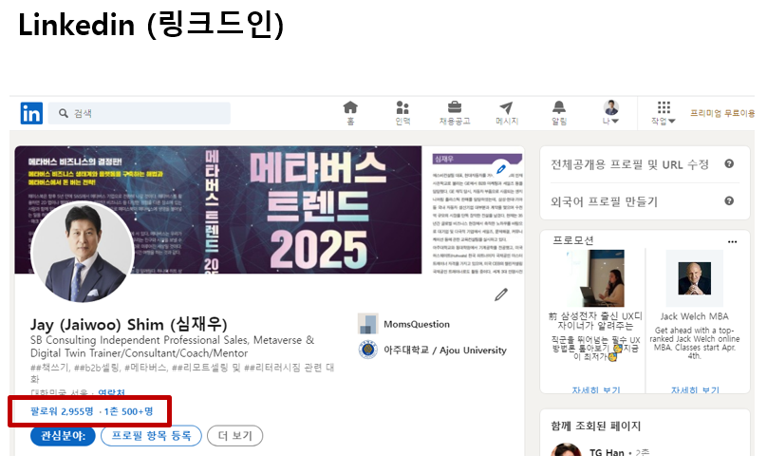
Task: Open the Home (홈) navigation icon
Action: 350,107
